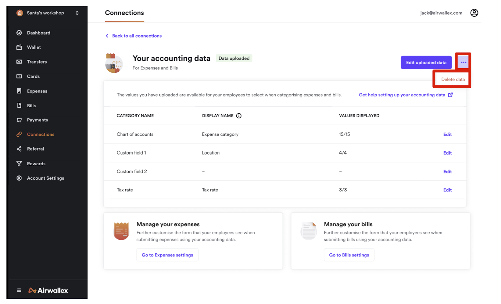Viewport: 501px width, 304px height.
Task: Click the Display Name info icon
Action: click(239, 116)
